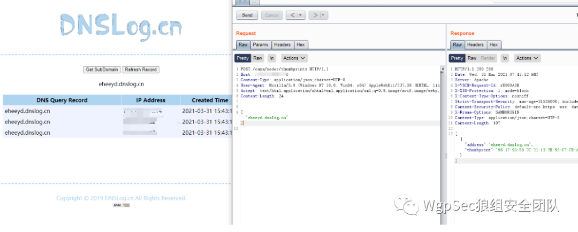Open the new repeater tab '...'
578x232 pixels.
coord(254,2)
